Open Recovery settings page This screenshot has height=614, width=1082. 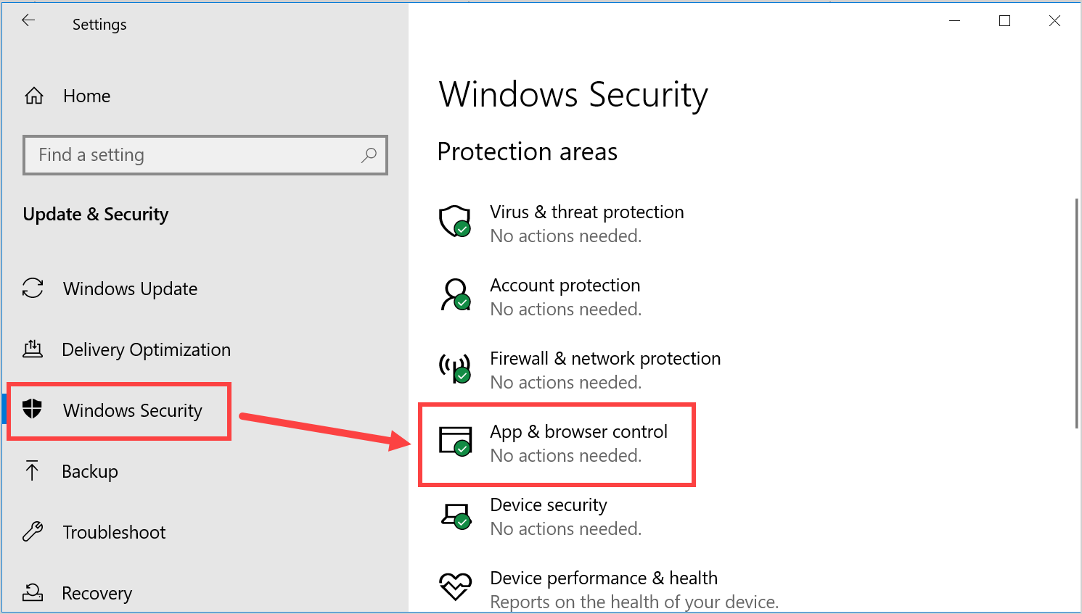point(97,593)
